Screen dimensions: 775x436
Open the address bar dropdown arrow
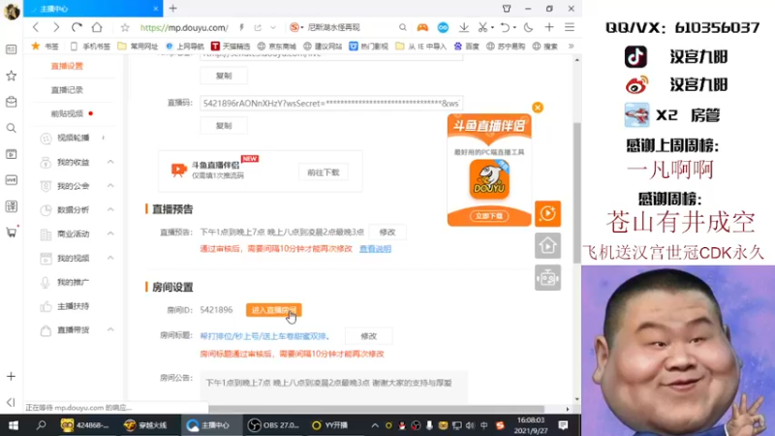click(273, 28)
